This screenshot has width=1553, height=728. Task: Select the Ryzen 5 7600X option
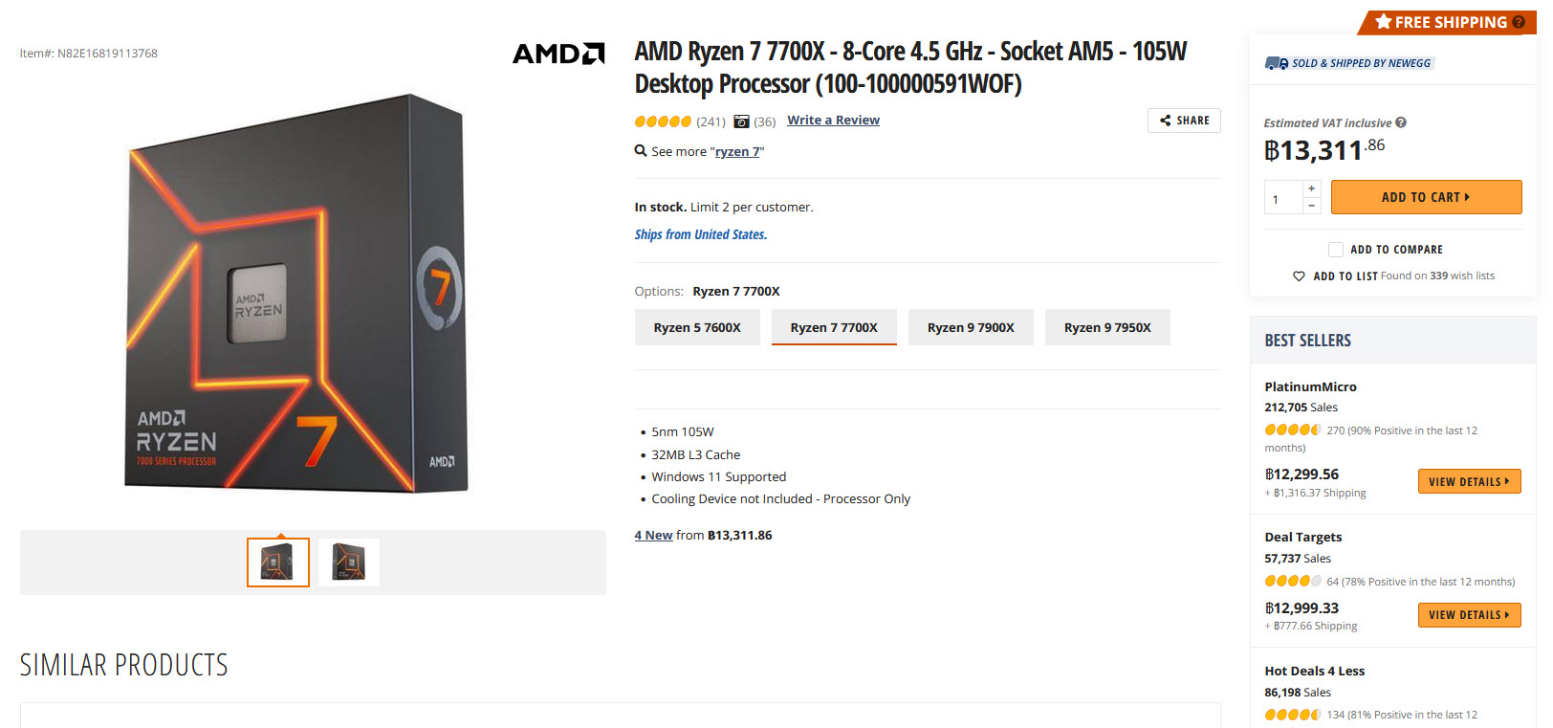pyautogui.click(x=697, y=326)
